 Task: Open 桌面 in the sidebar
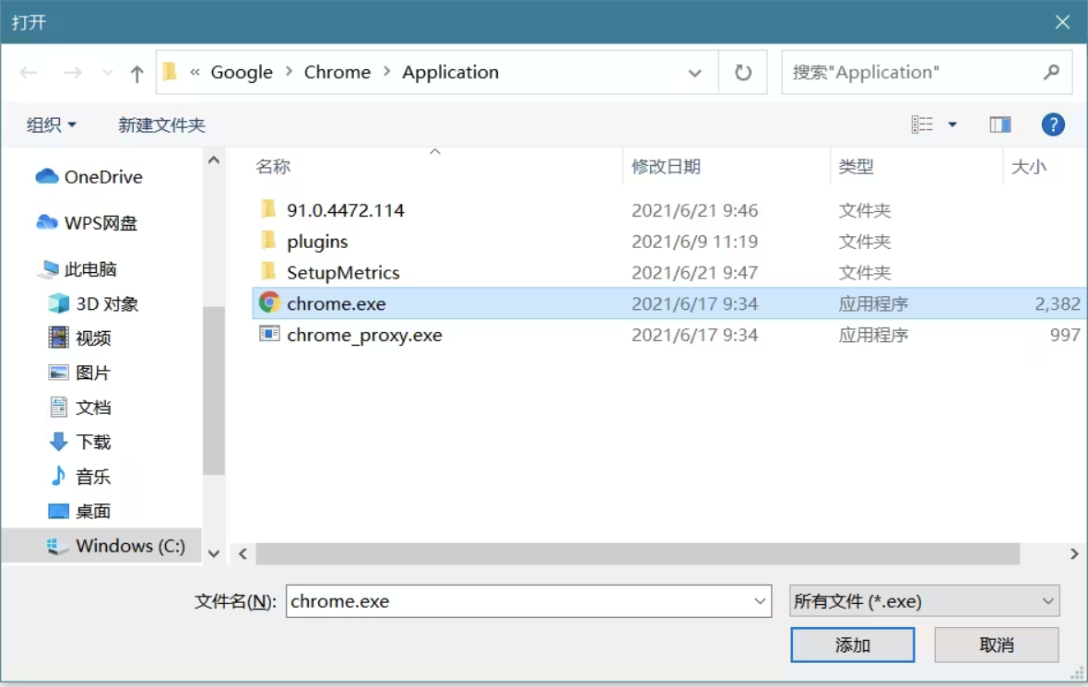pos(80,512)
